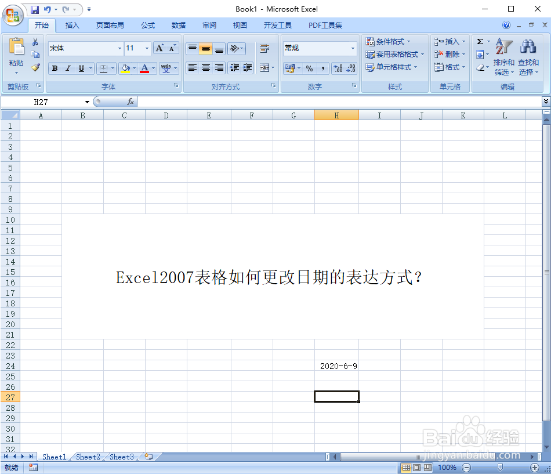The image size is (551, 474).
Task: Open the phonetic guide (wén) tool
Action: [x=166, y=68]
